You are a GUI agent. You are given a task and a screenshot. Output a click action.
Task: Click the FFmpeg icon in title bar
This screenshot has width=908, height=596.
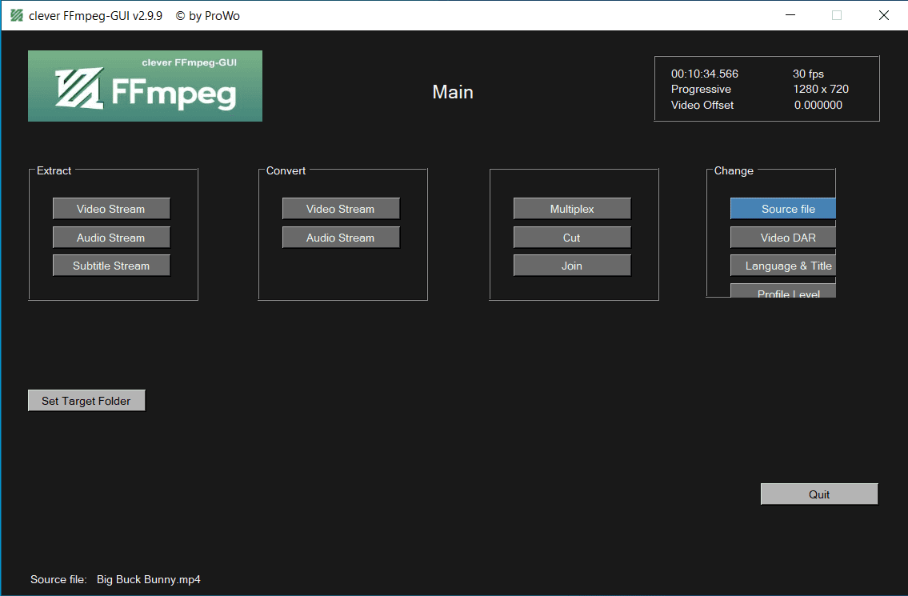pyautogui.click(x=17, y=16)
